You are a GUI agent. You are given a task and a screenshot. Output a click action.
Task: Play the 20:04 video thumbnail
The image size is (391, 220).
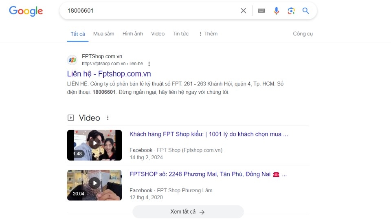(94, 185)
